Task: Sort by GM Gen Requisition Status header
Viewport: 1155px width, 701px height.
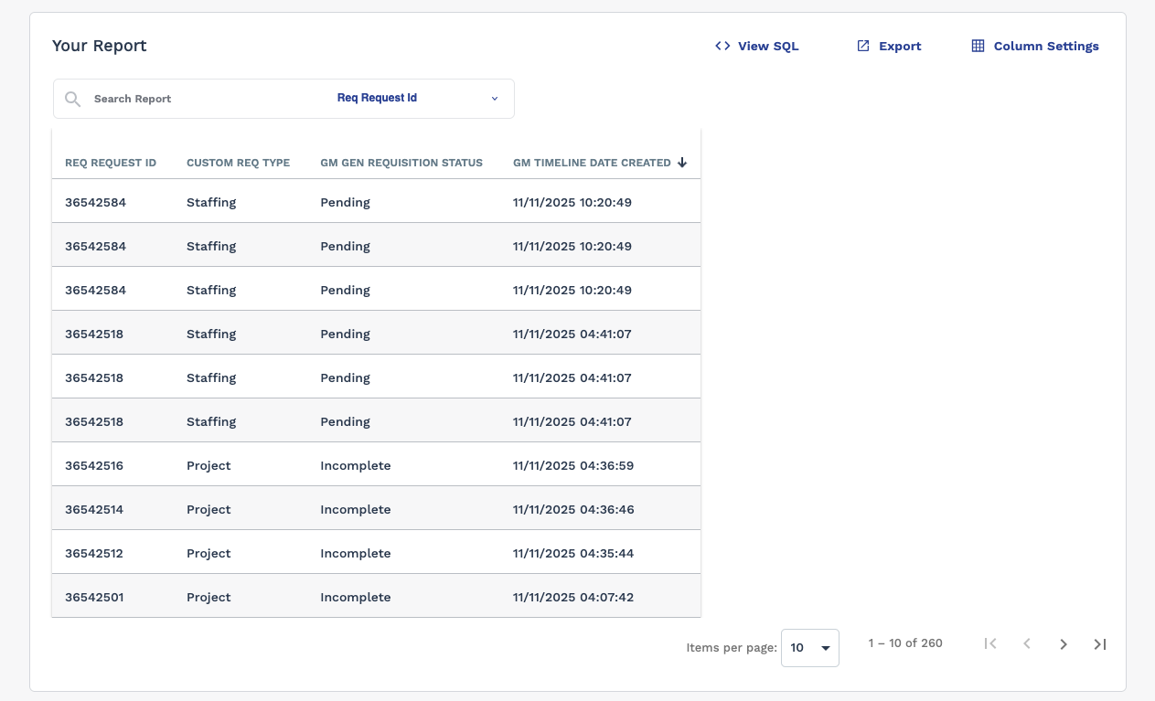Action: (401, 163)
